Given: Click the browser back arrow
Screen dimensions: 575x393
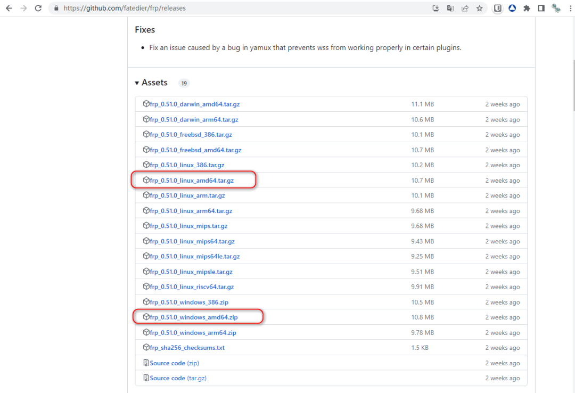Looking at the screenshot, I should 9,8.
